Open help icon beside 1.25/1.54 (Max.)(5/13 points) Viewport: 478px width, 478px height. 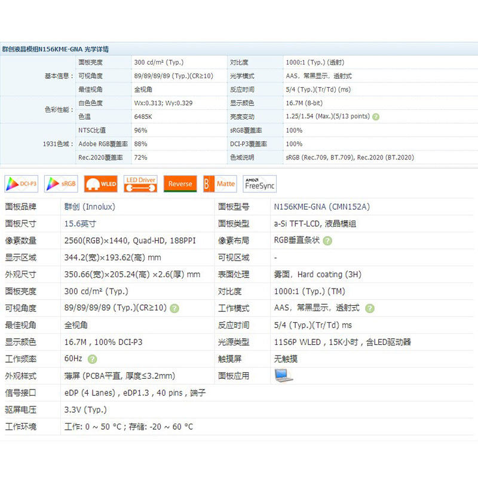376,117
